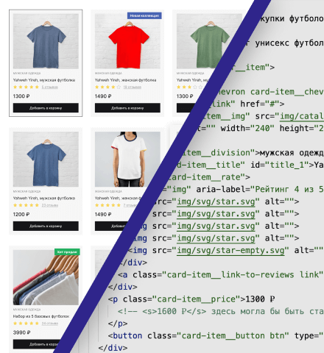Open the title of the second-row blue shirt
This screenshot has height=353, width=324.
pyautogui.click(x=44, y=198)
